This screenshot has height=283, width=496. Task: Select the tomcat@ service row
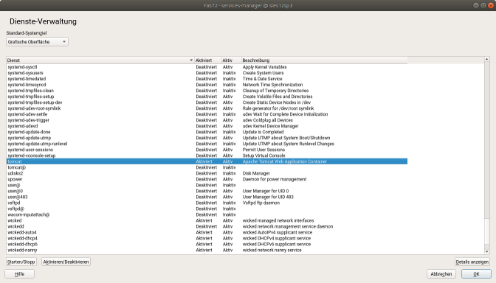(207, 167)
